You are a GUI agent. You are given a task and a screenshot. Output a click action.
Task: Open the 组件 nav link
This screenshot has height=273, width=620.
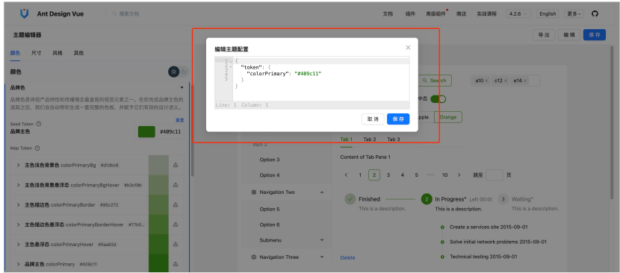click(410, 14)
